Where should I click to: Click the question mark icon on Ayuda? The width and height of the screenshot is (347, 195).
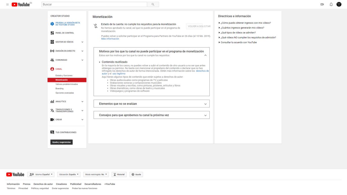(133, 174)
